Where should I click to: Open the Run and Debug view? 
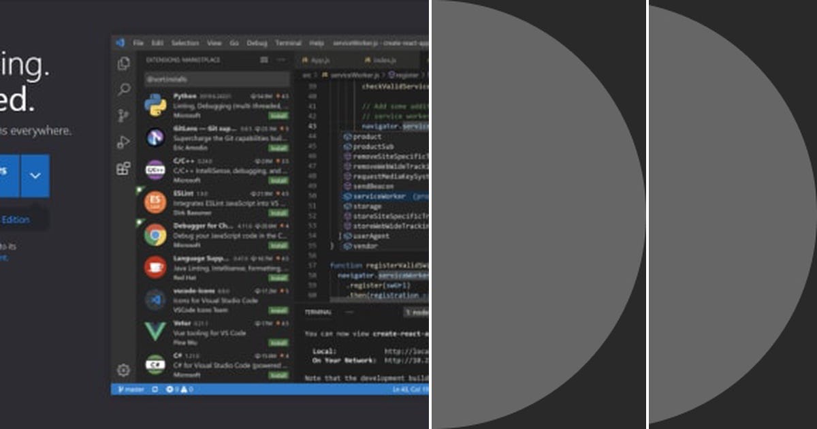123,142
